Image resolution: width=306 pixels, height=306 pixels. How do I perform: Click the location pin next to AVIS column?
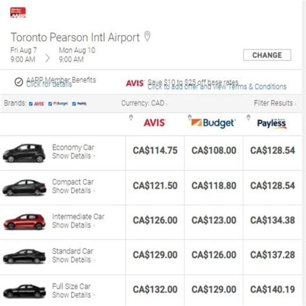[x=131, y=118]
